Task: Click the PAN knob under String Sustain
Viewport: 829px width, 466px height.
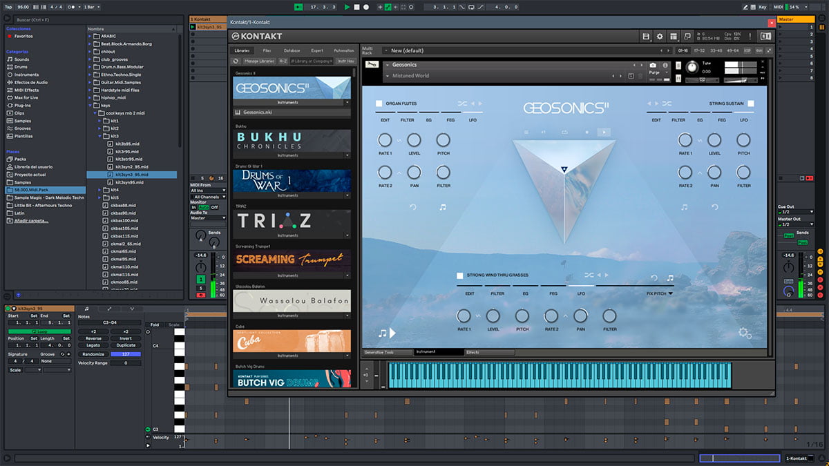Action: 714,173
